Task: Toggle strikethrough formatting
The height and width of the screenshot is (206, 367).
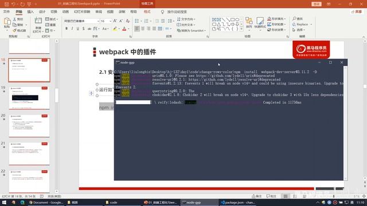Action: 89,29
